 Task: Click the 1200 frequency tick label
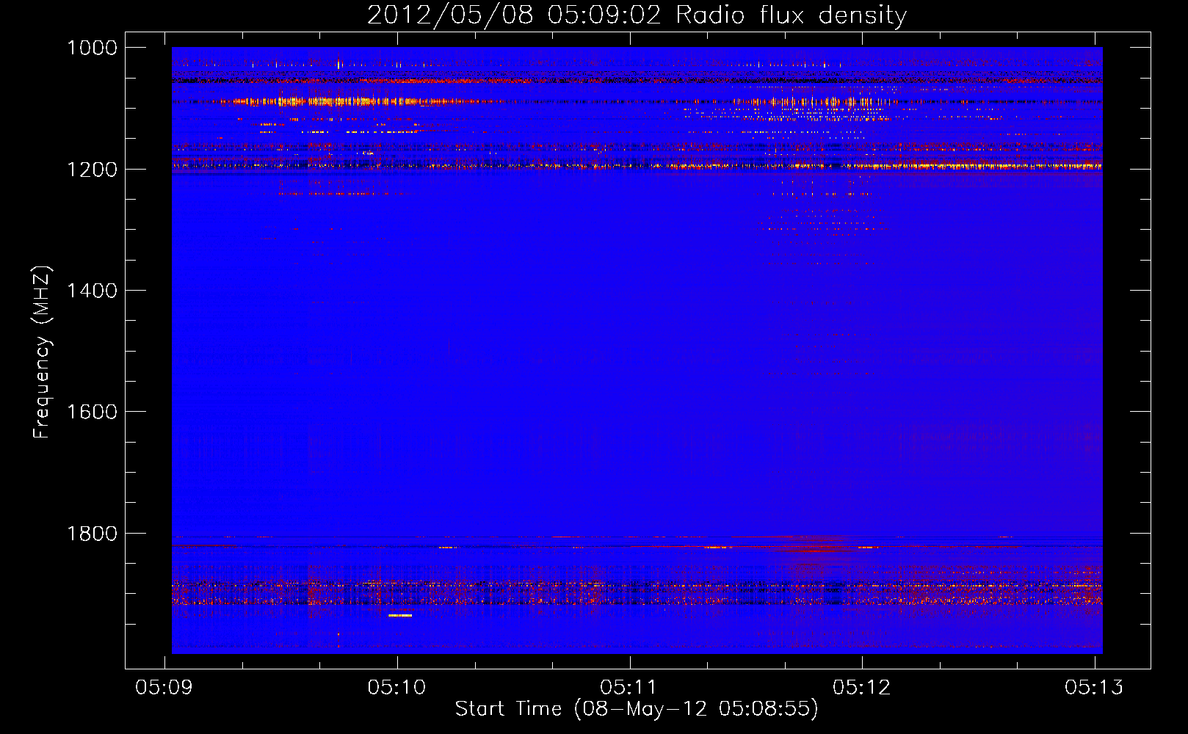92,170
